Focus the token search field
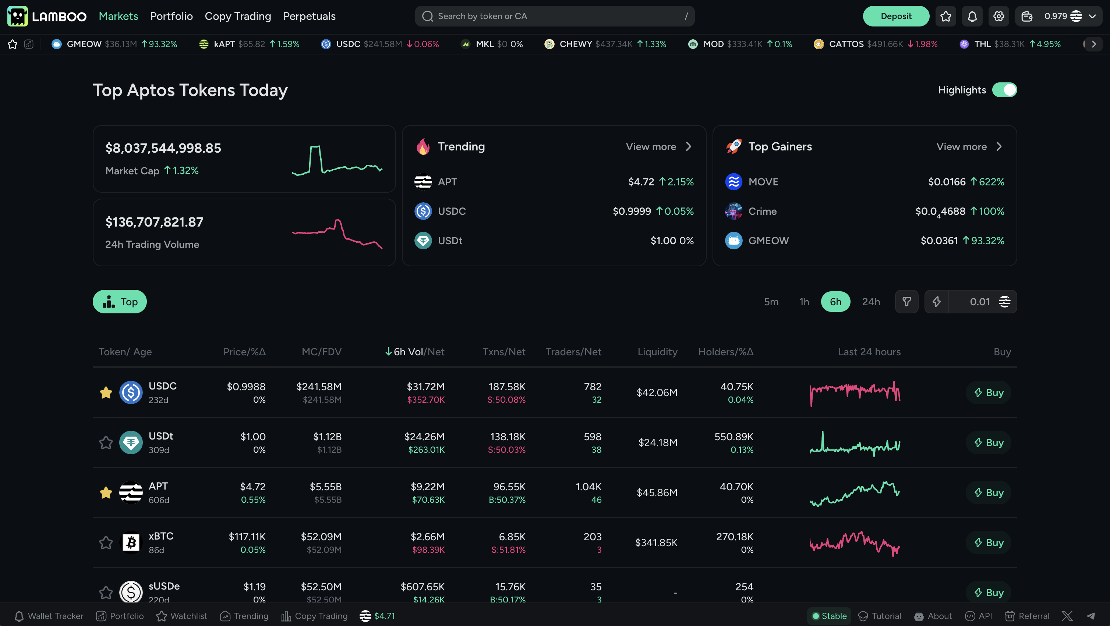 554,16
